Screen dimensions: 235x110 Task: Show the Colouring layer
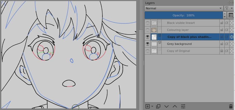pyautogui.click(x=148, y=30)
